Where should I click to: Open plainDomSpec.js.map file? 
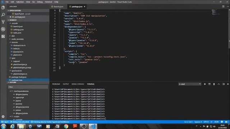[x=22, y=68]
